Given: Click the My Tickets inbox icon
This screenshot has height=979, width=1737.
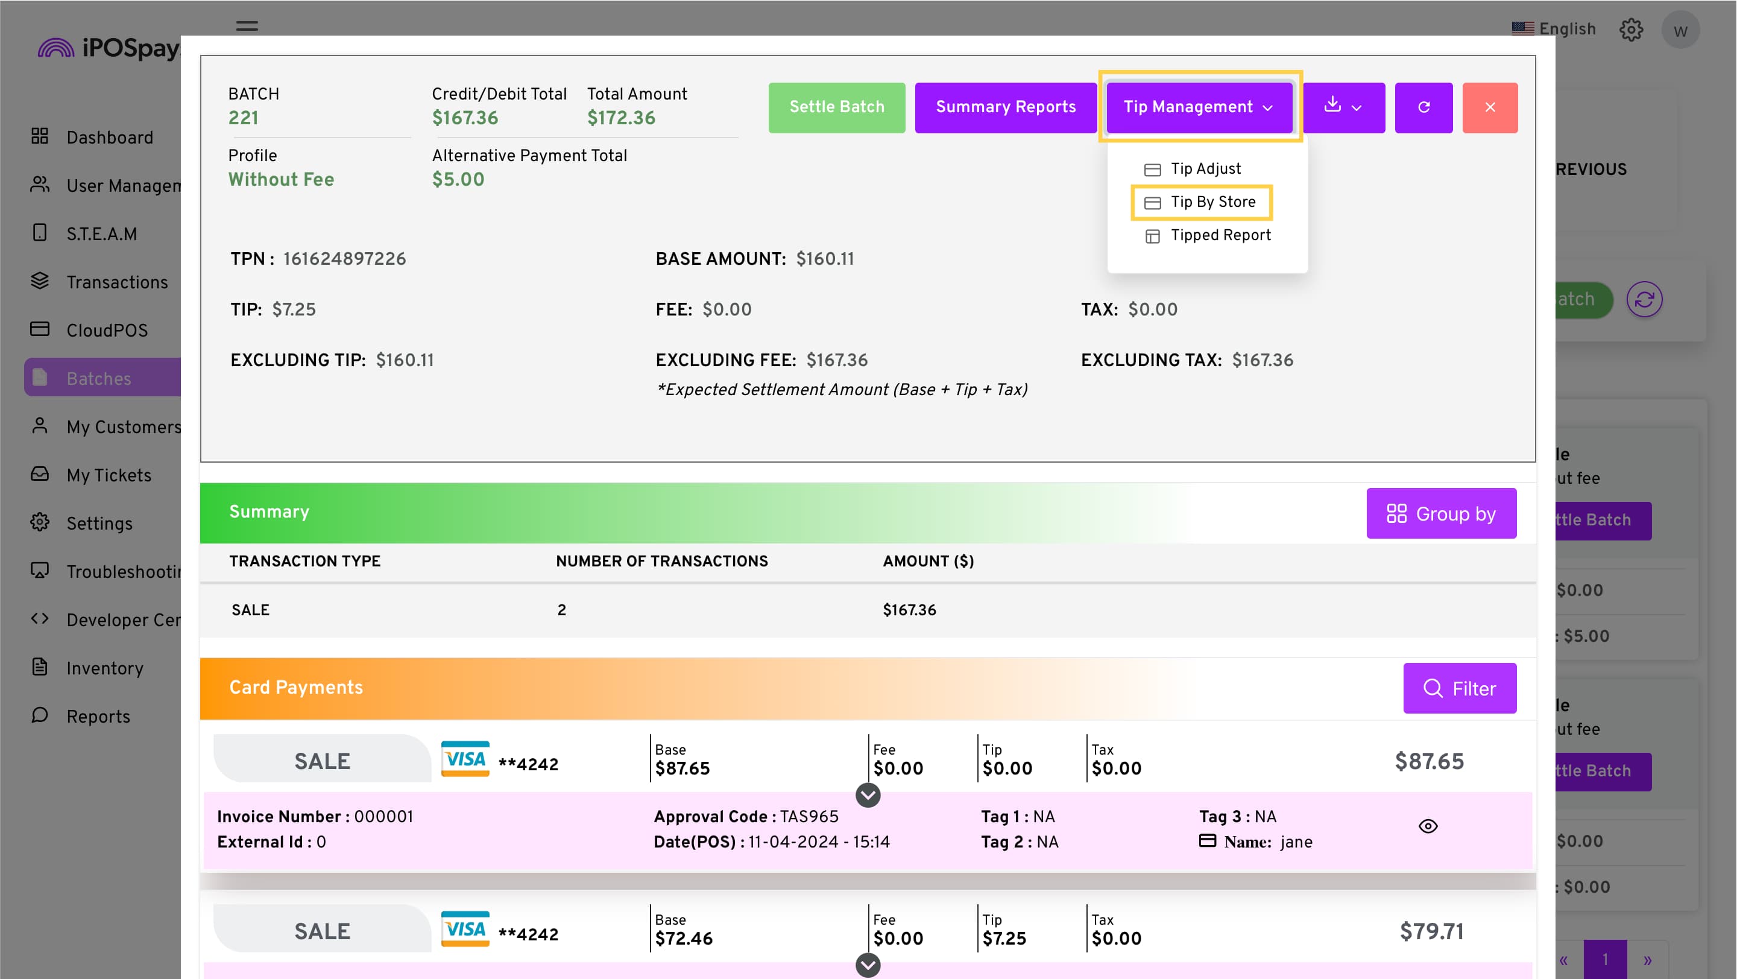Looking at the screenshot, I should click(x=40, y=474).
